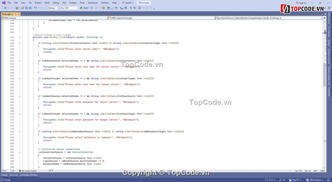Click the Navigate Backward arrow icon
332x182 pixels.
(x=5, y=8)
